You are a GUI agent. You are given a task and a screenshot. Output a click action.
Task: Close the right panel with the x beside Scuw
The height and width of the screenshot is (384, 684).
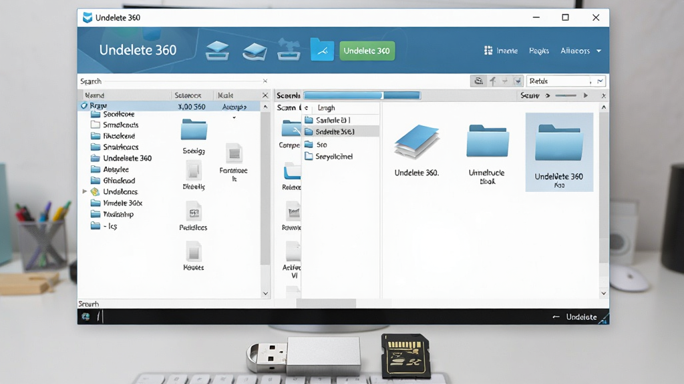pyautogui.click(x=604, y=96)
